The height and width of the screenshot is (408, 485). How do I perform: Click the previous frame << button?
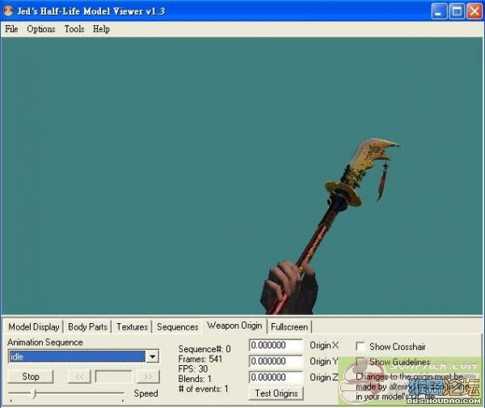click(79, 376)
